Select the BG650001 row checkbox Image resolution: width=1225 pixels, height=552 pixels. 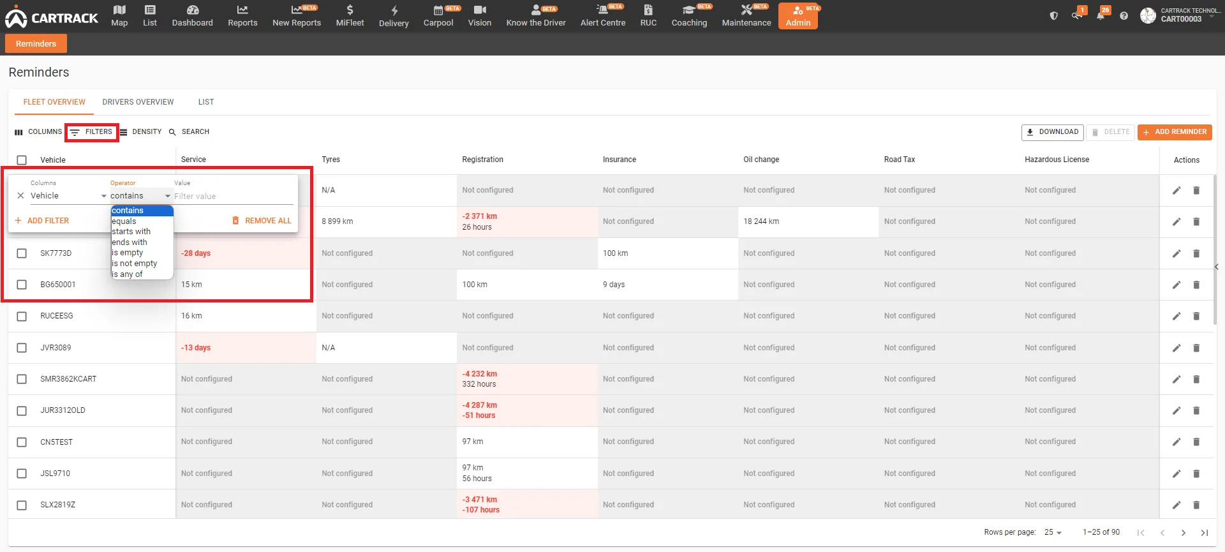click(22, 285)
